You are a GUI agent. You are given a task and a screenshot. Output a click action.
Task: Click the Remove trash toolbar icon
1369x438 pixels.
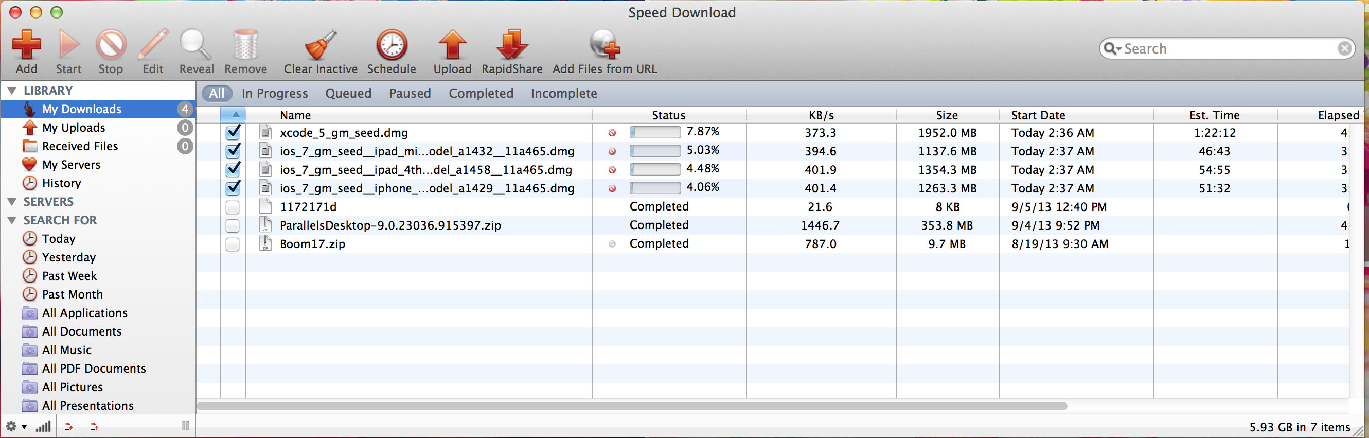pos(245,44)
